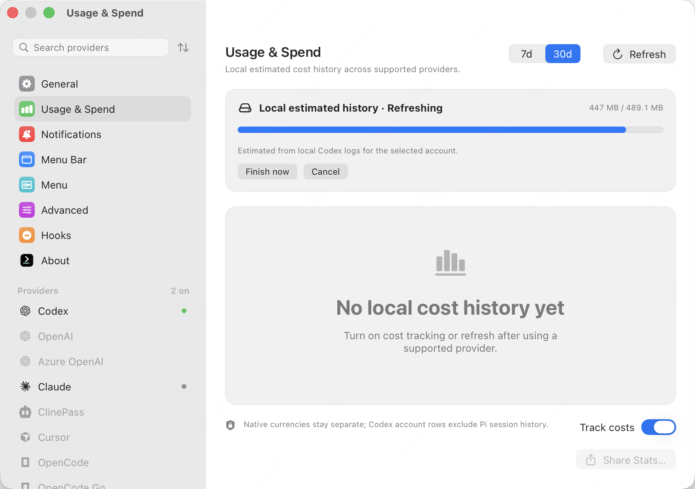Click the Claude starburst icon
The image size is (695, 489).
click(x=25, y=387)
